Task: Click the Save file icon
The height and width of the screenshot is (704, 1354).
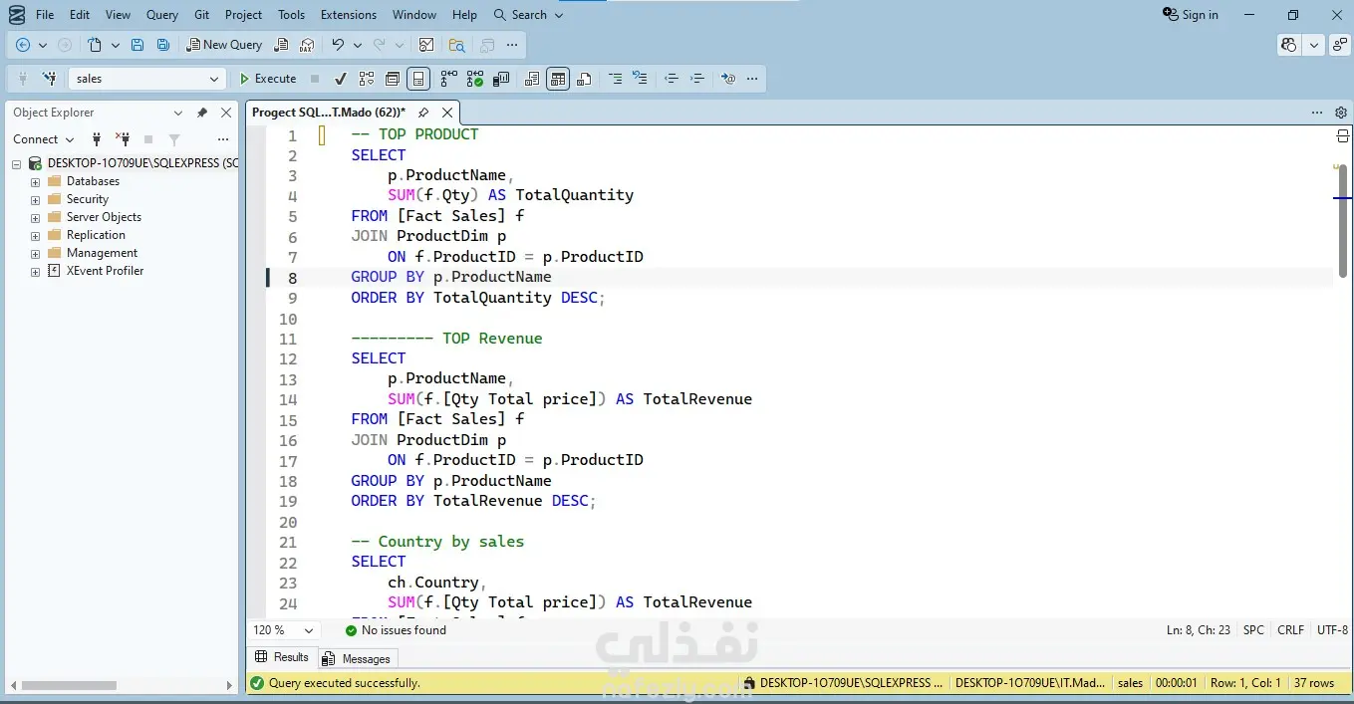Action: [x=137, y=45]
